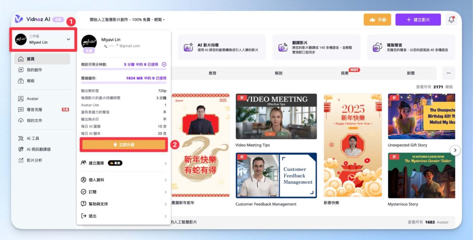Click the 複製聲音 card icon
Viewport: 473px width, 240px height.
(x=377, y=47)
